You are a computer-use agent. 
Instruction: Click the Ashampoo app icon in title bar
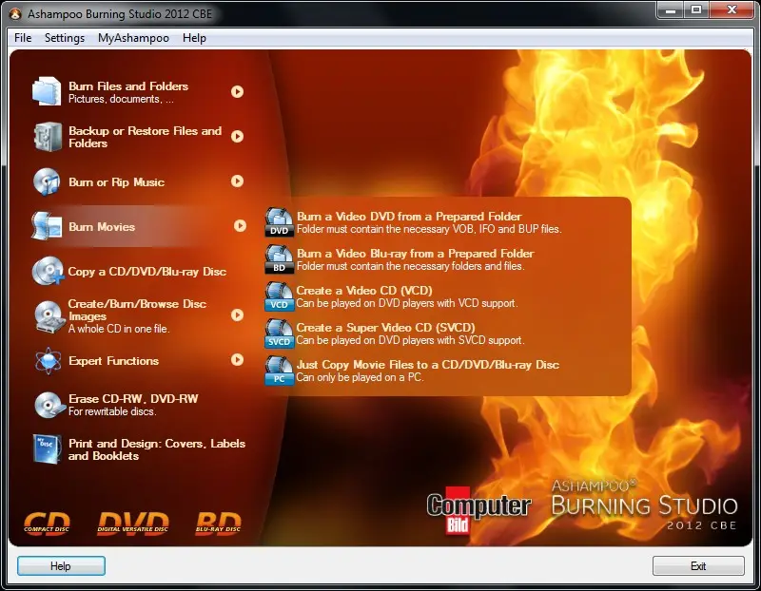pos(15,14)
